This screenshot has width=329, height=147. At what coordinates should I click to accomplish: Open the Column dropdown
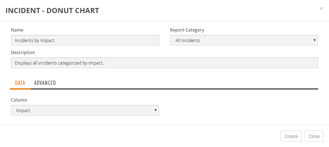85,110
